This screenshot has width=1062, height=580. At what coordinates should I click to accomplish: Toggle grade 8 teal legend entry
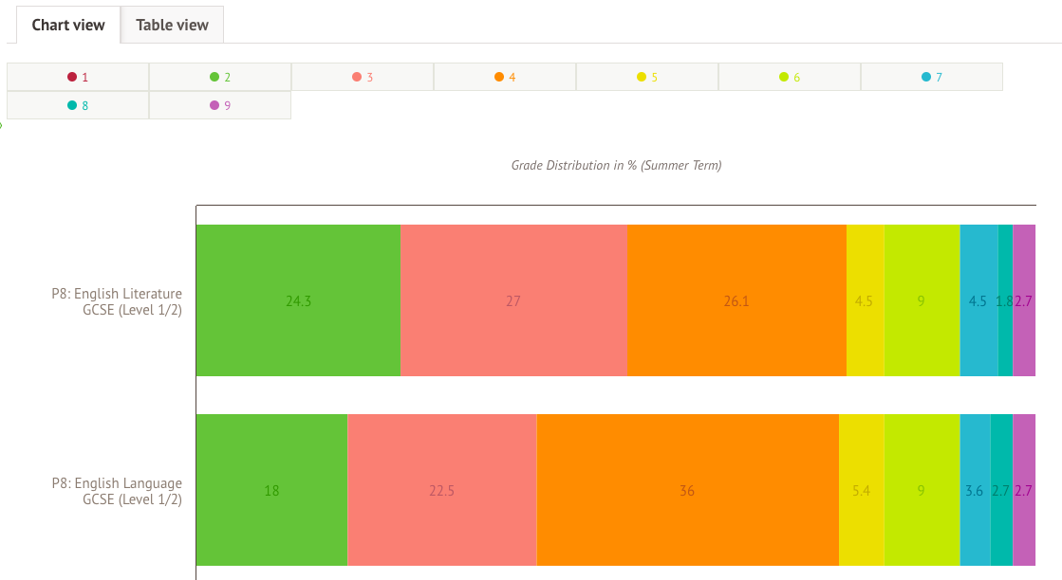(78, 105)
